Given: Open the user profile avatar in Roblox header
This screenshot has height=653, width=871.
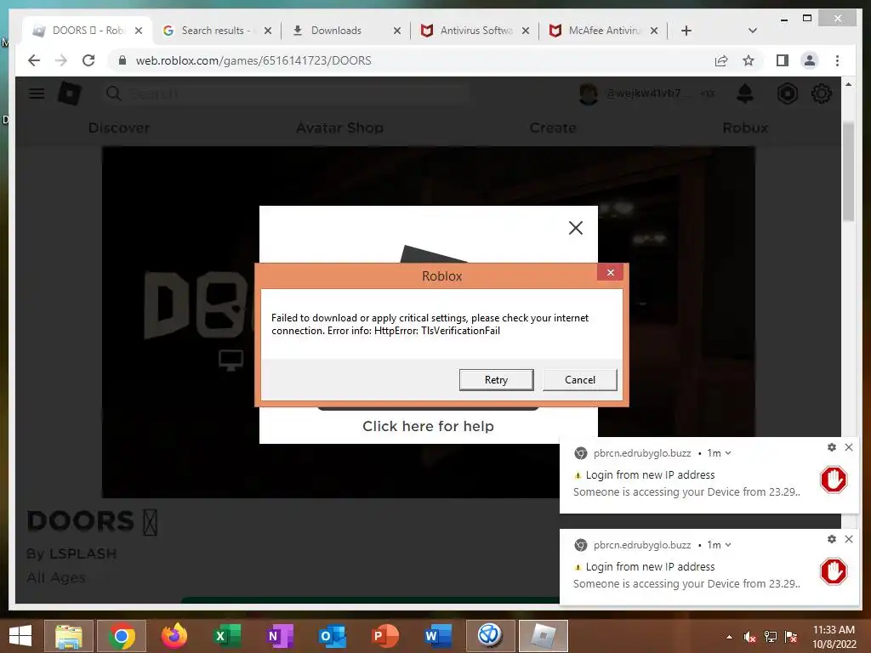Looking at the screenshot, I should 589,94.
